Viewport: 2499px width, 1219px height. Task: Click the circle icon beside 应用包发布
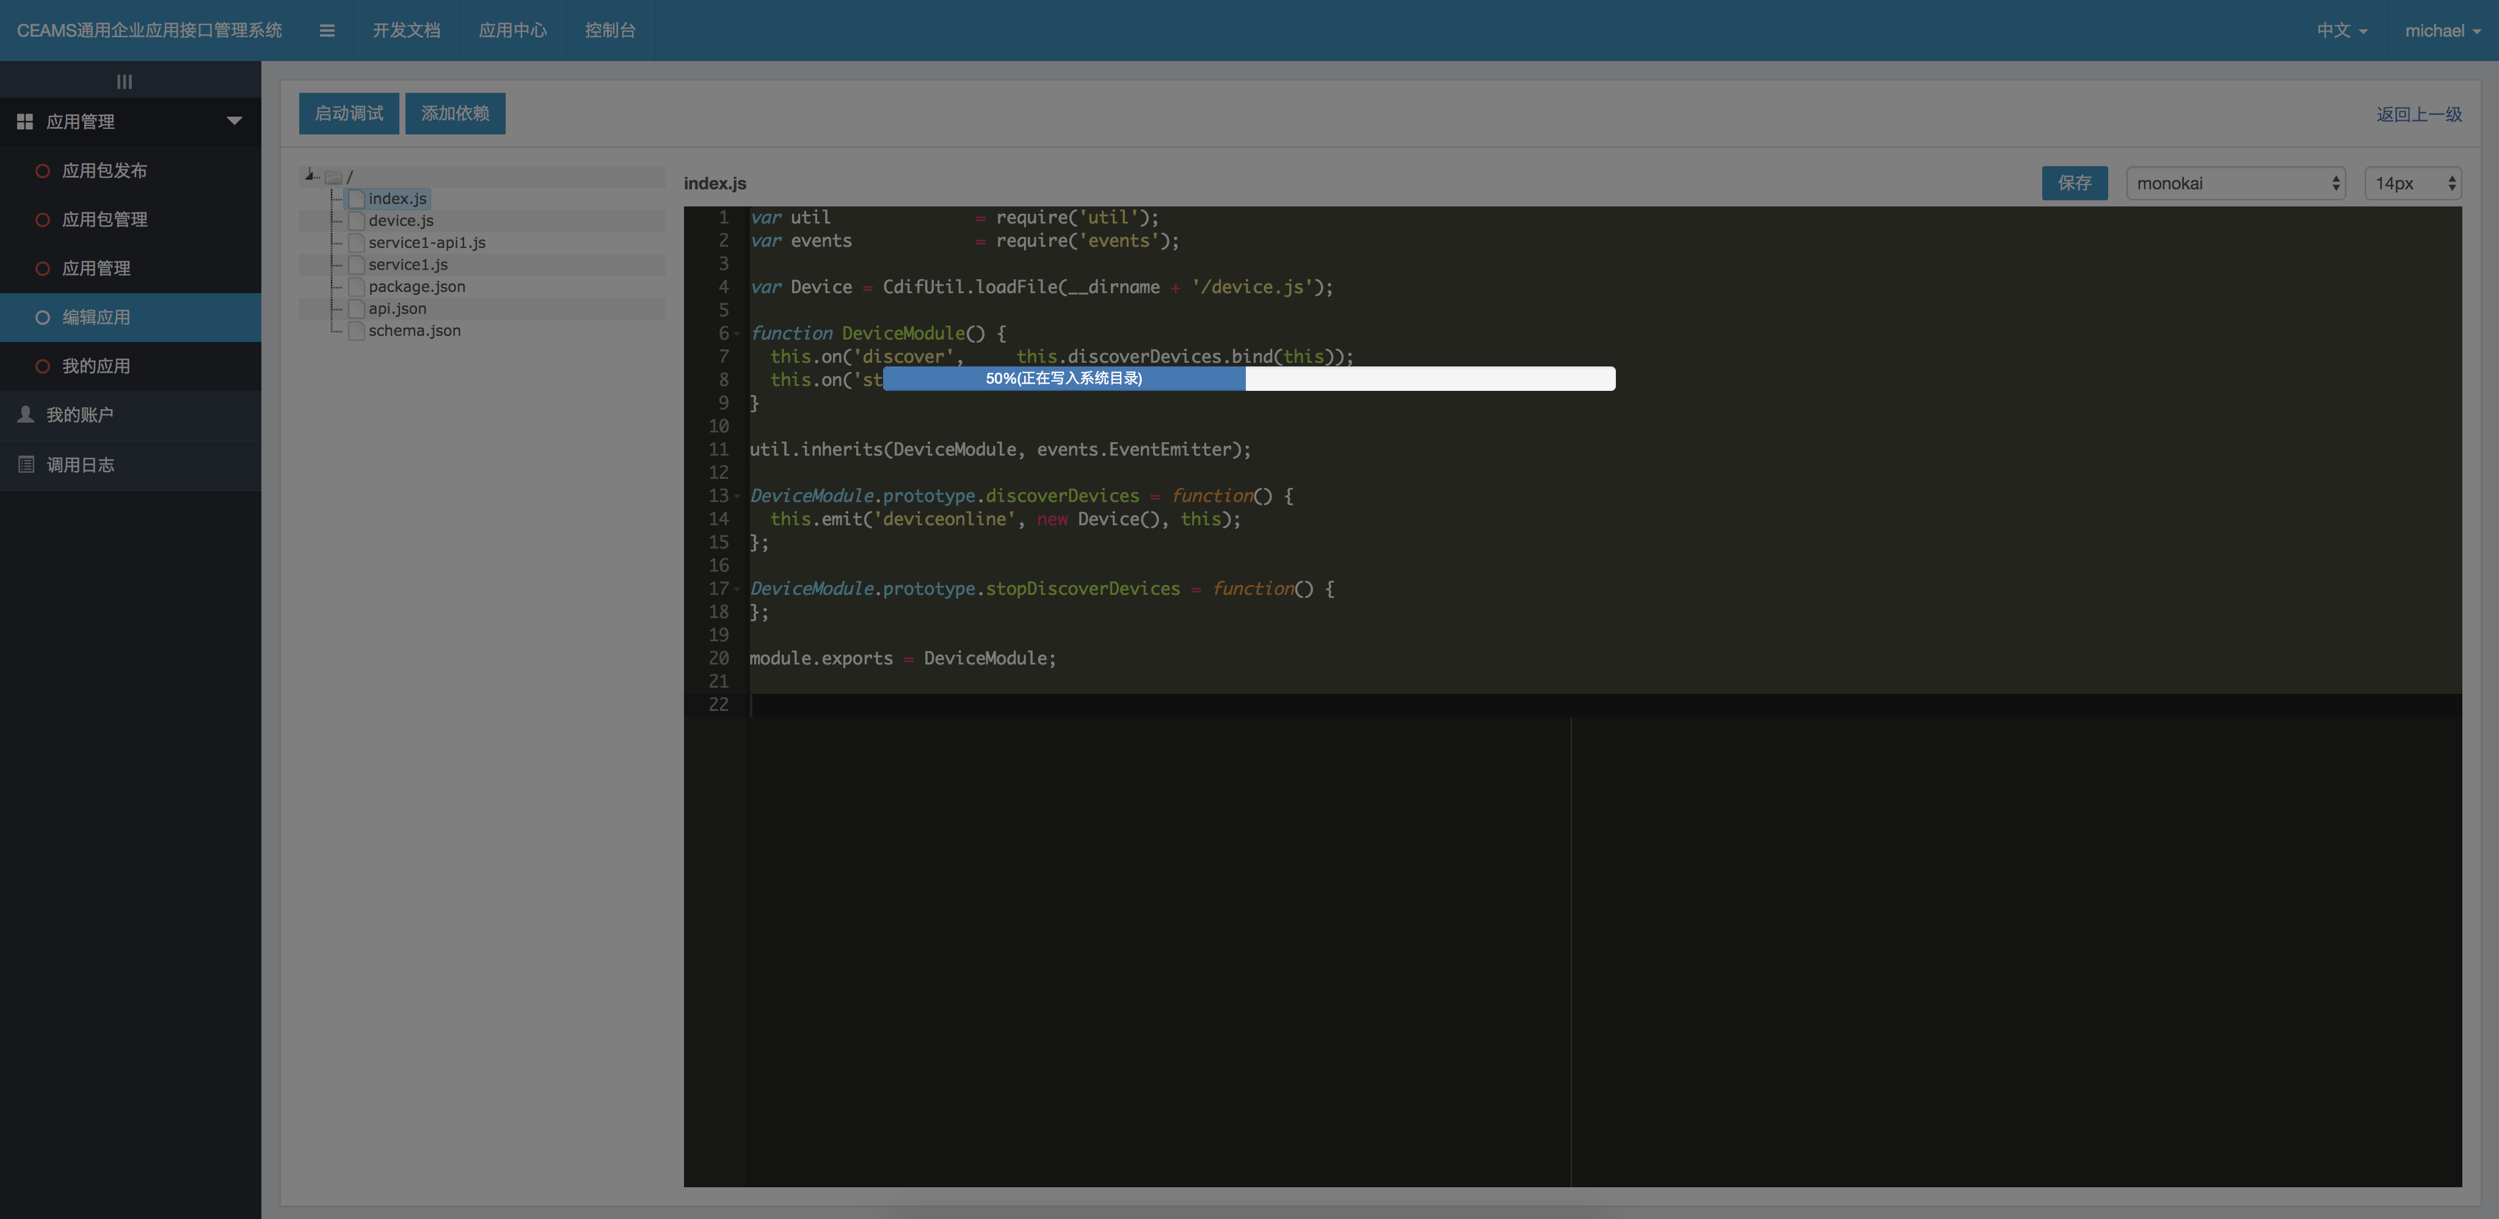(43, 170)
